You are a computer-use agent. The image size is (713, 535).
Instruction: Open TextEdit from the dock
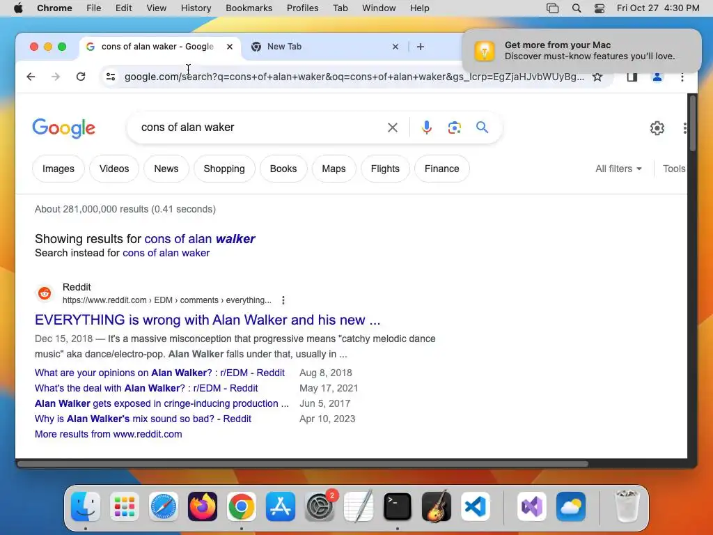point(359,506)
